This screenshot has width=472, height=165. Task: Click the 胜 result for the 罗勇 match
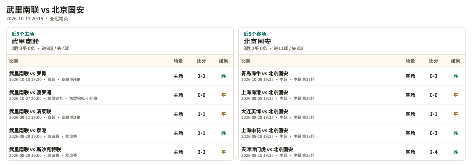point(224,76)
